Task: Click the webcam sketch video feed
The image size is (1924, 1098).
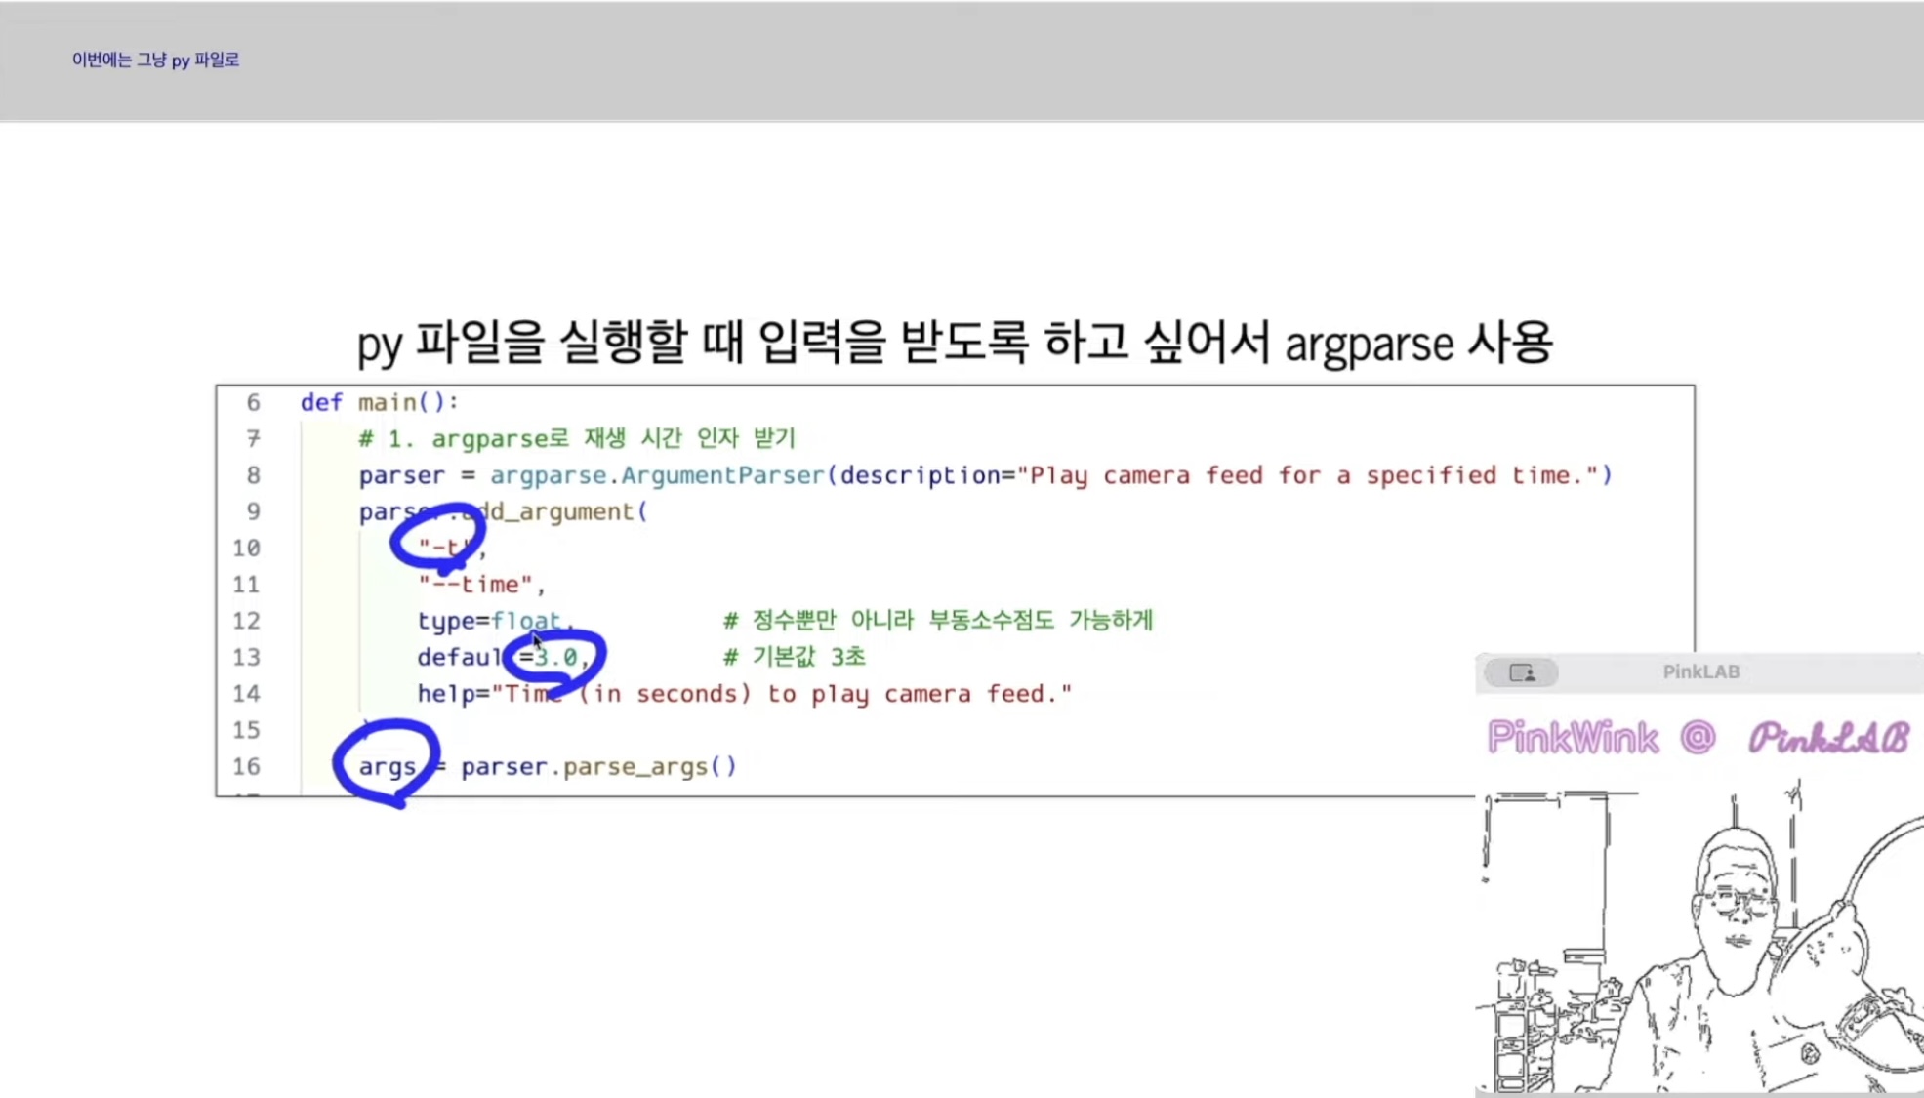Action: 1699,942
